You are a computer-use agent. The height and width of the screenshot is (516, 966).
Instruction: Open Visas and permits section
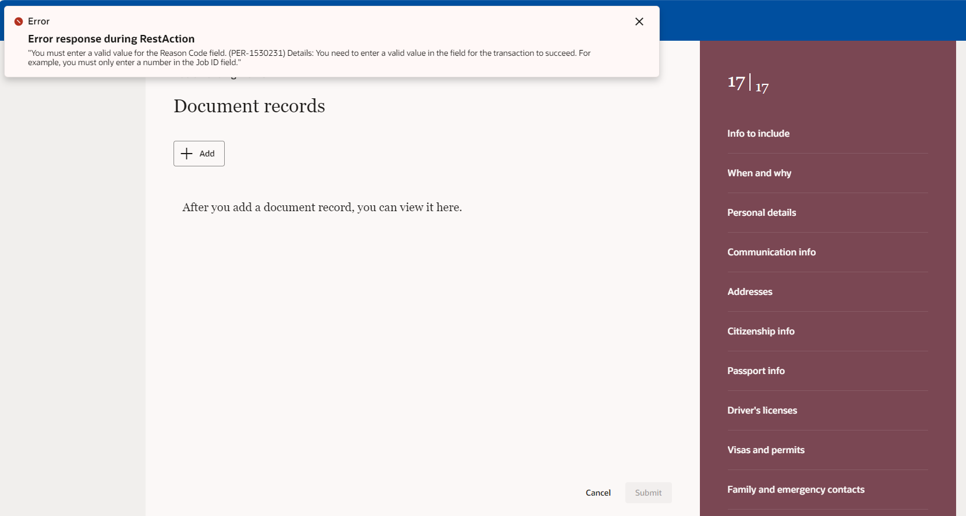tap(766, 450)
